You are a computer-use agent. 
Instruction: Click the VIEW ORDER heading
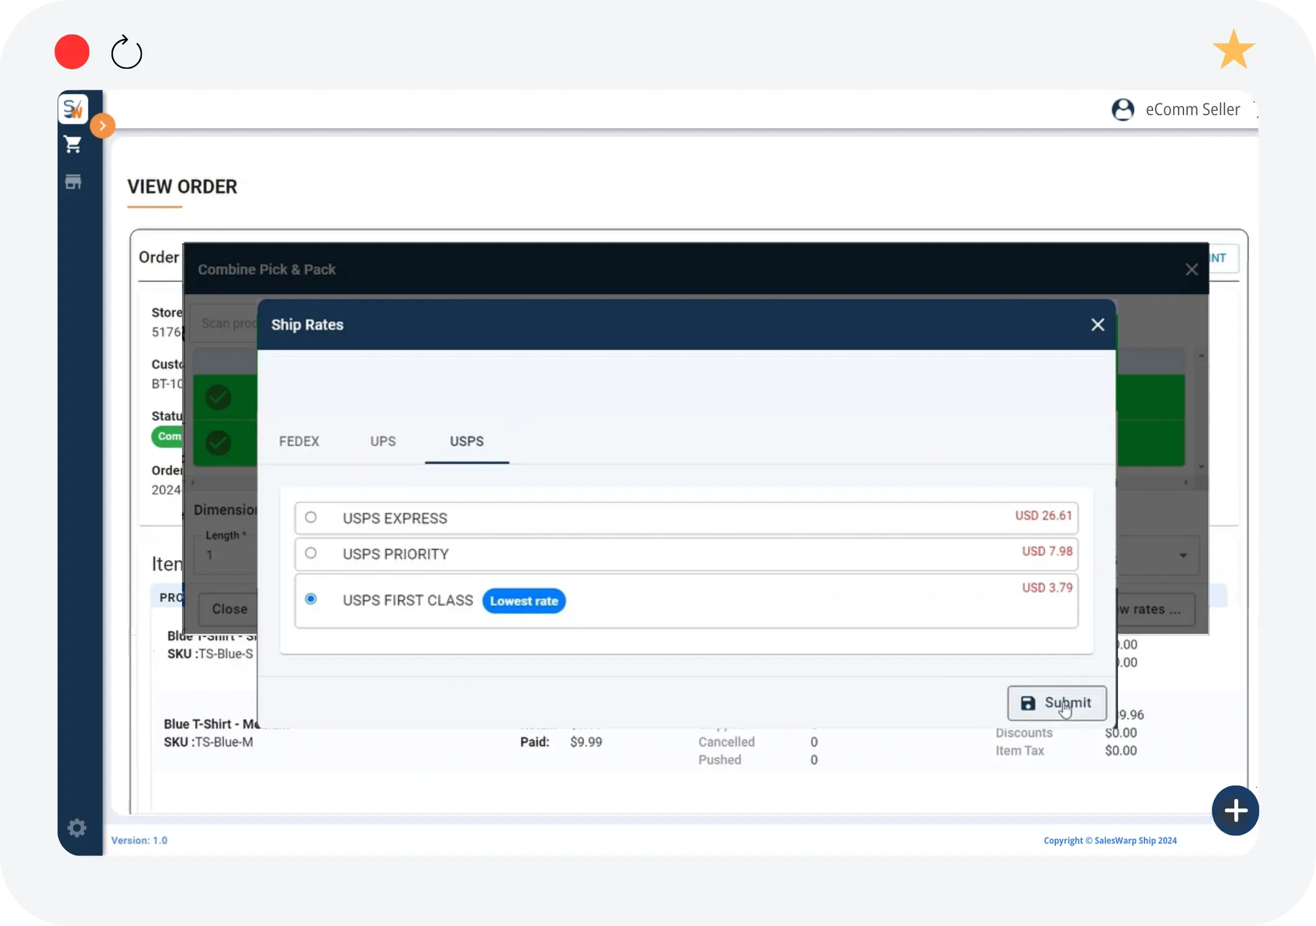pyautogui.click(x=182, y=187)
